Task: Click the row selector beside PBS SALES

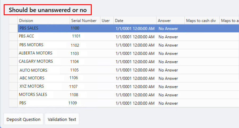Action: tap(14, 28)
